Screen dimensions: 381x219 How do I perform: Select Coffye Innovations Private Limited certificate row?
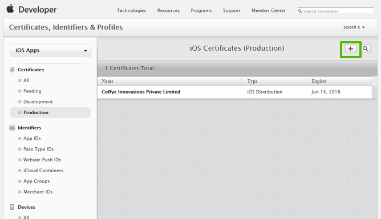(234, 92)
